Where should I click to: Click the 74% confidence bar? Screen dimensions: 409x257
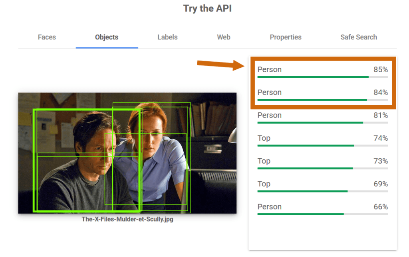coord(323,146)
